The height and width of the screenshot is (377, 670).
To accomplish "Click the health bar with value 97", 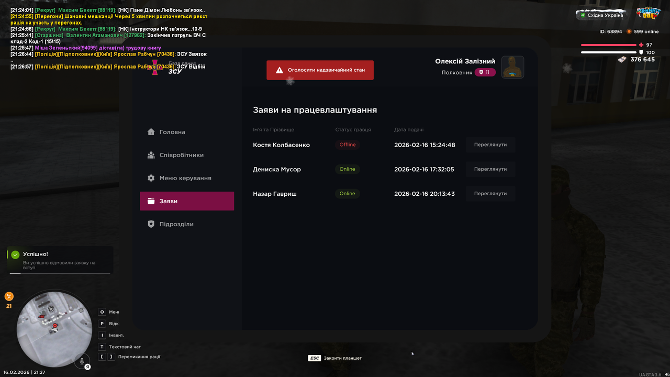I will point(608,45).
